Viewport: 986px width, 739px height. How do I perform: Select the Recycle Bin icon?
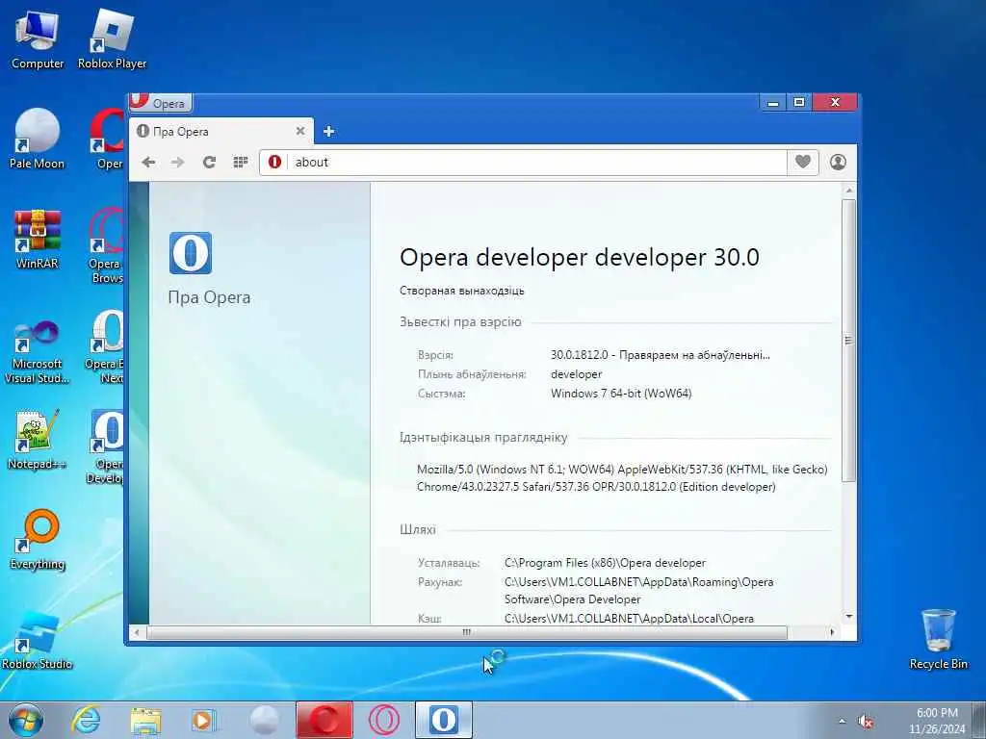click(x=938, y=639)
